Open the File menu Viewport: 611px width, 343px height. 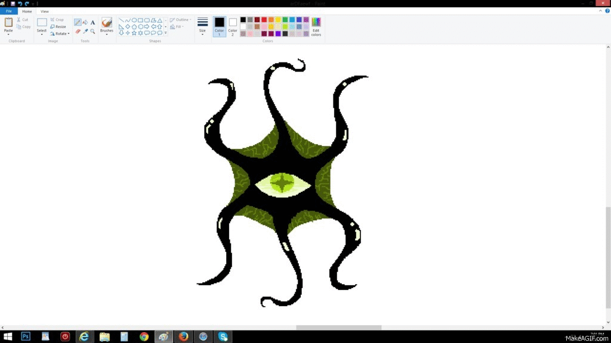point(9,11)
